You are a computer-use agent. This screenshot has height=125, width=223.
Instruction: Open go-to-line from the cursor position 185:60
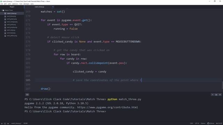[25, 124]
